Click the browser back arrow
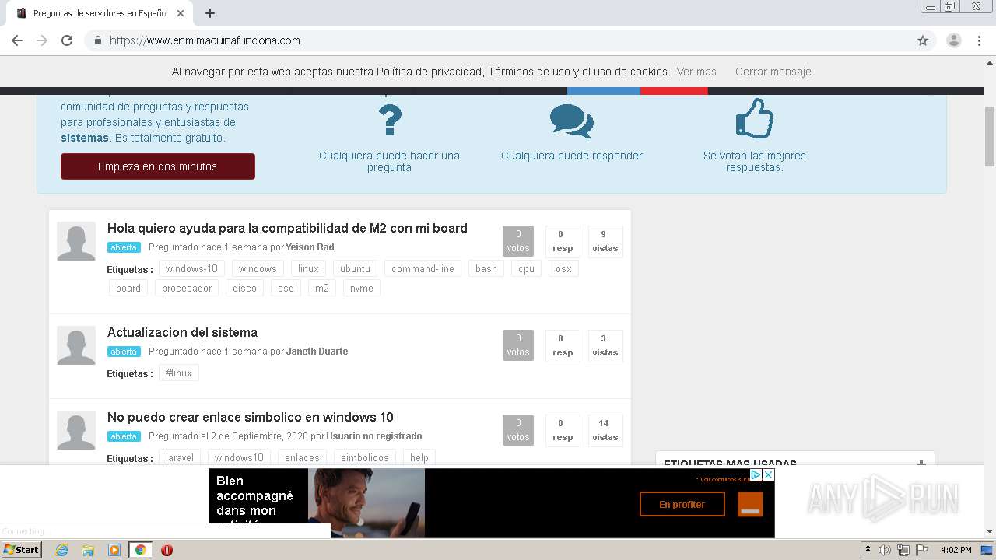 pyautogui.click(x=17, y=40)
